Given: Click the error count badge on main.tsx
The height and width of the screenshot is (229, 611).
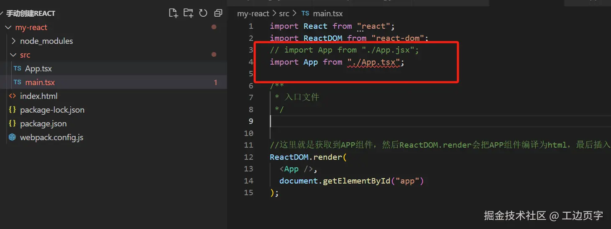Looking at the screenshot, I should point(215,83).
